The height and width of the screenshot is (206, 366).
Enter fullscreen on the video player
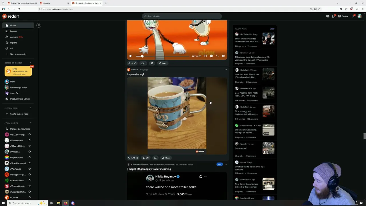pyautogui.click(x=217, y=56)
